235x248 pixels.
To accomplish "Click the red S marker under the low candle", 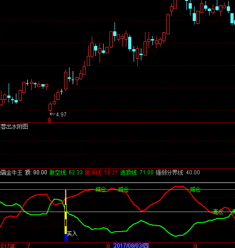I will coord(50,120).
